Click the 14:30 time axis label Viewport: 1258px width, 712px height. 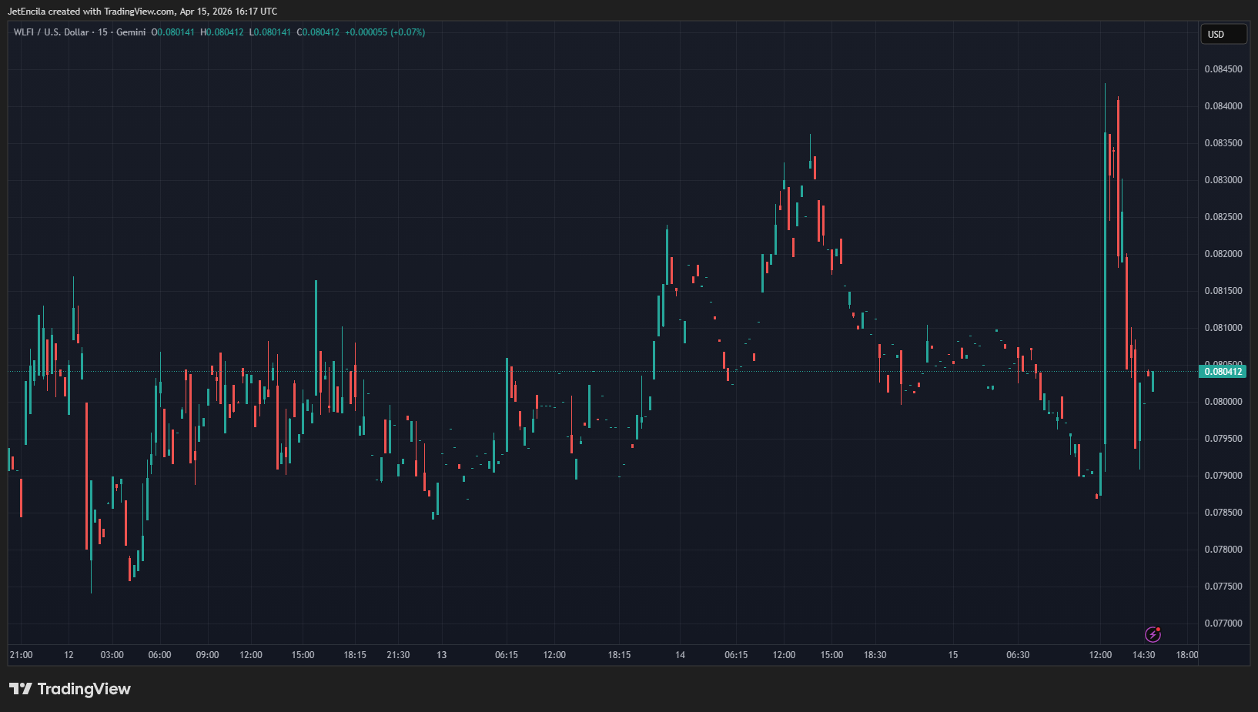pos(1143,655)
